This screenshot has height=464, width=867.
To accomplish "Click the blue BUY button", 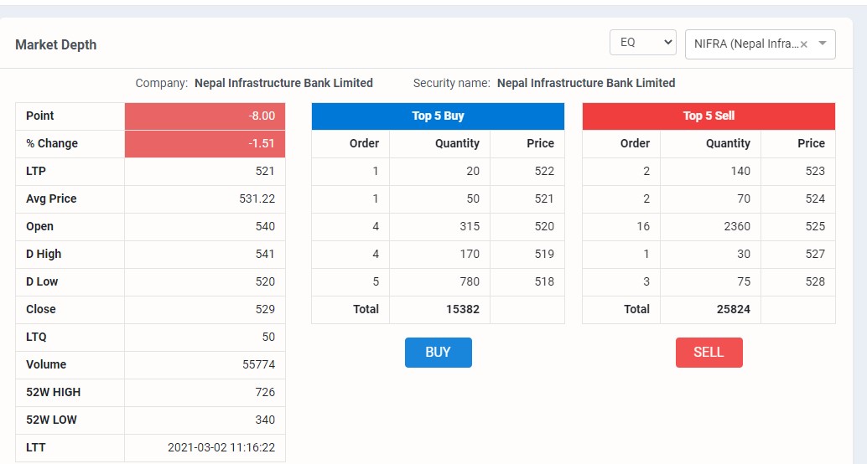I will pos(438,353).
